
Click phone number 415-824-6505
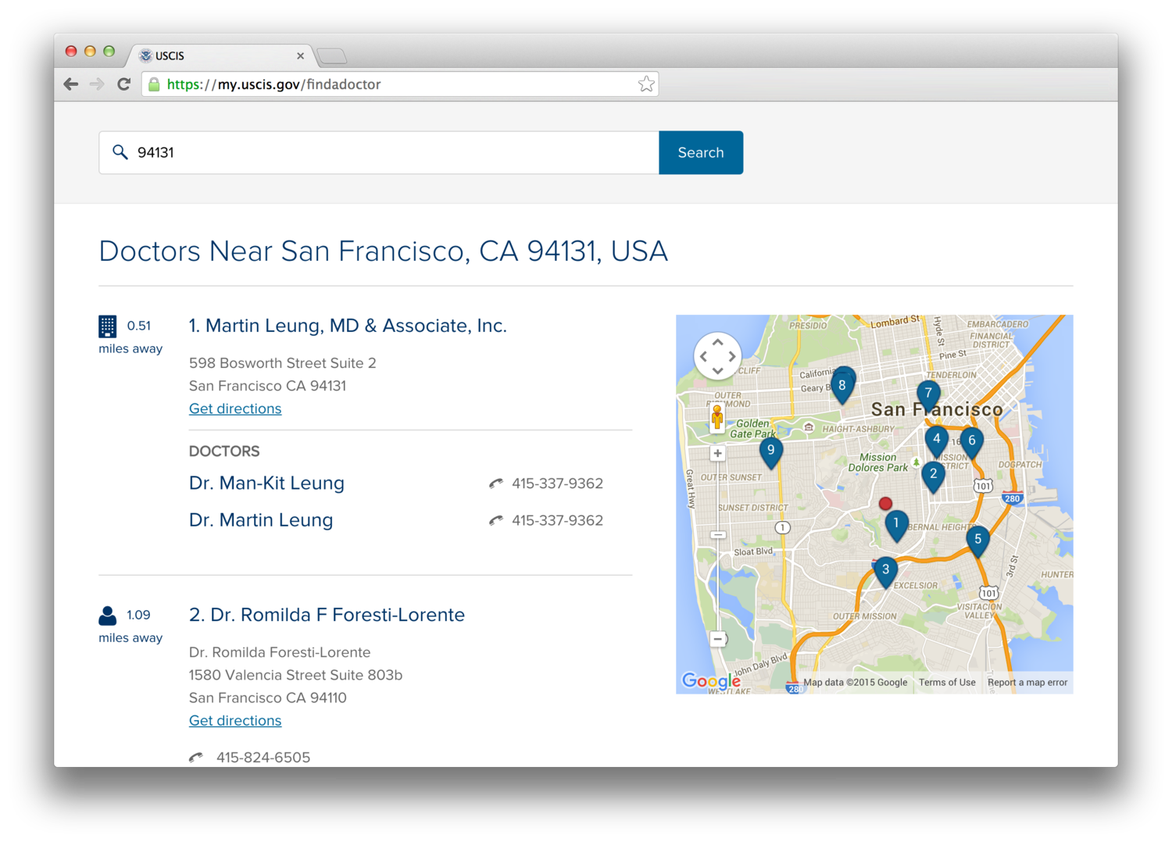(x=263, y=758)
